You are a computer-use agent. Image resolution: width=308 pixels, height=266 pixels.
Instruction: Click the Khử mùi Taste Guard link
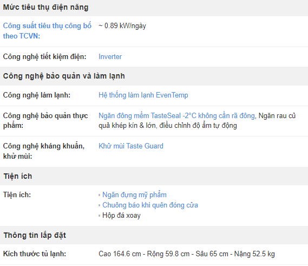(131, 146)
